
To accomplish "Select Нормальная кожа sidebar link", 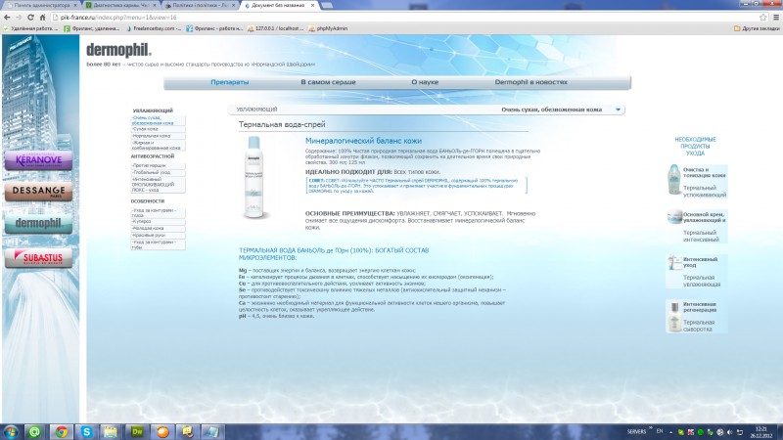I will [158, 136].
